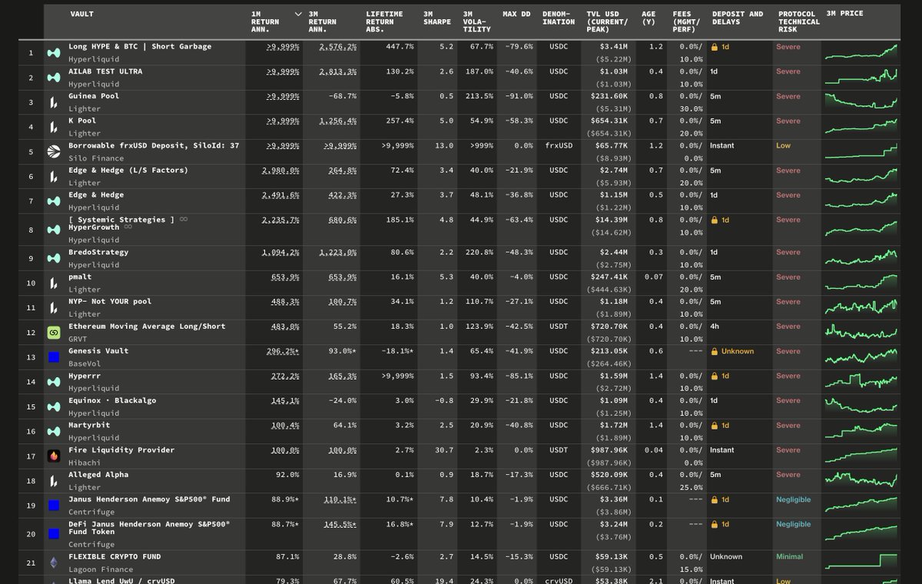Click 3M price sparkline for BredoStrategy

coord(861,258)
